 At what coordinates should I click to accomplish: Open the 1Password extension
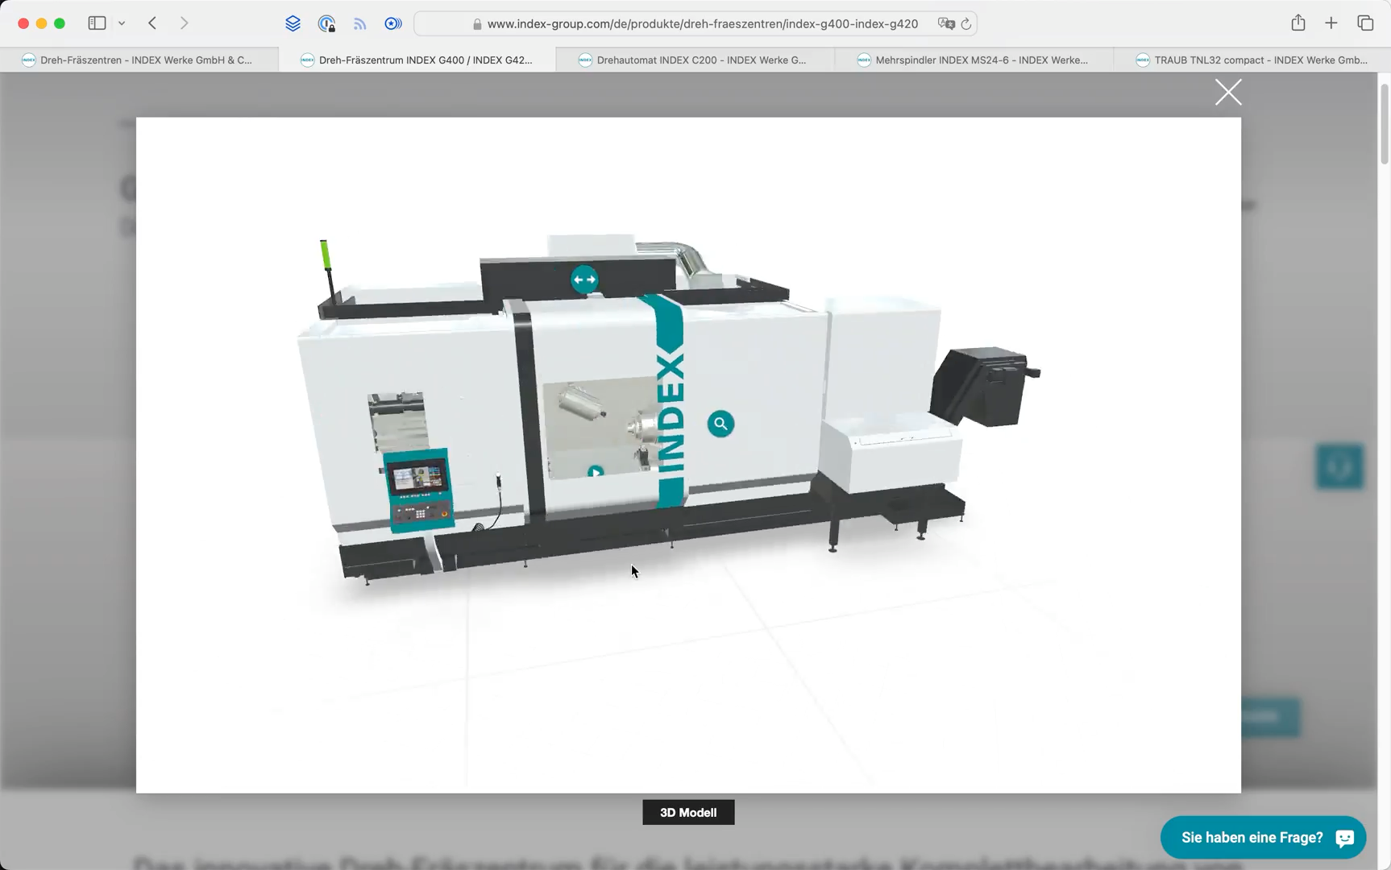pos(326,23)
